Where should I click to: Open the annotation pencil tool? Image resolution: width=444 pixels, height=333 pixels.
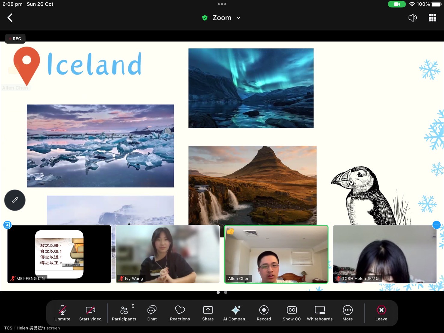tap(15, 200)
